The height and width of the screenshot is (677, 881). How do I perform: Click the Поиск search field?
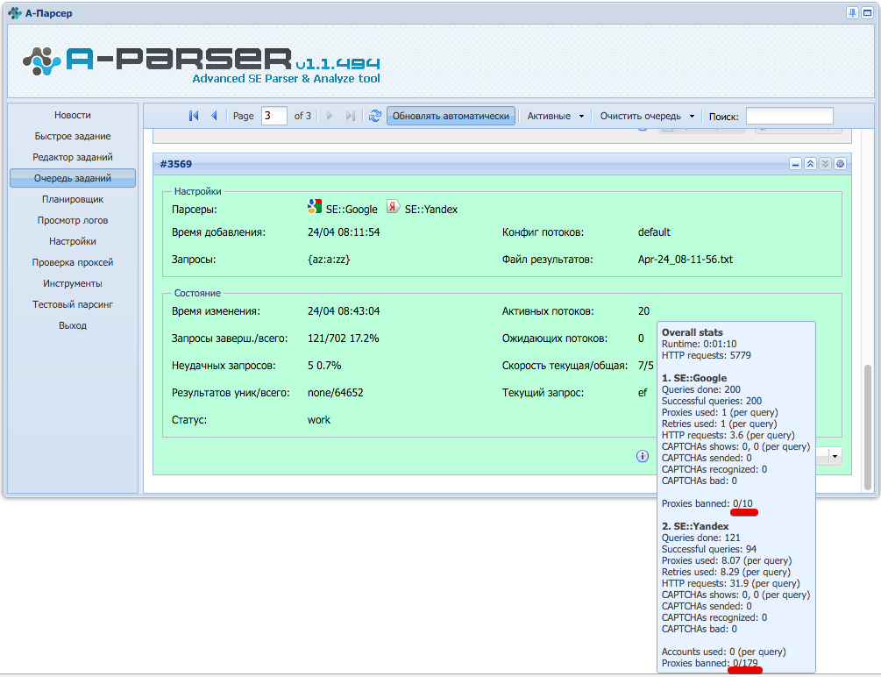tap(790, 116)
